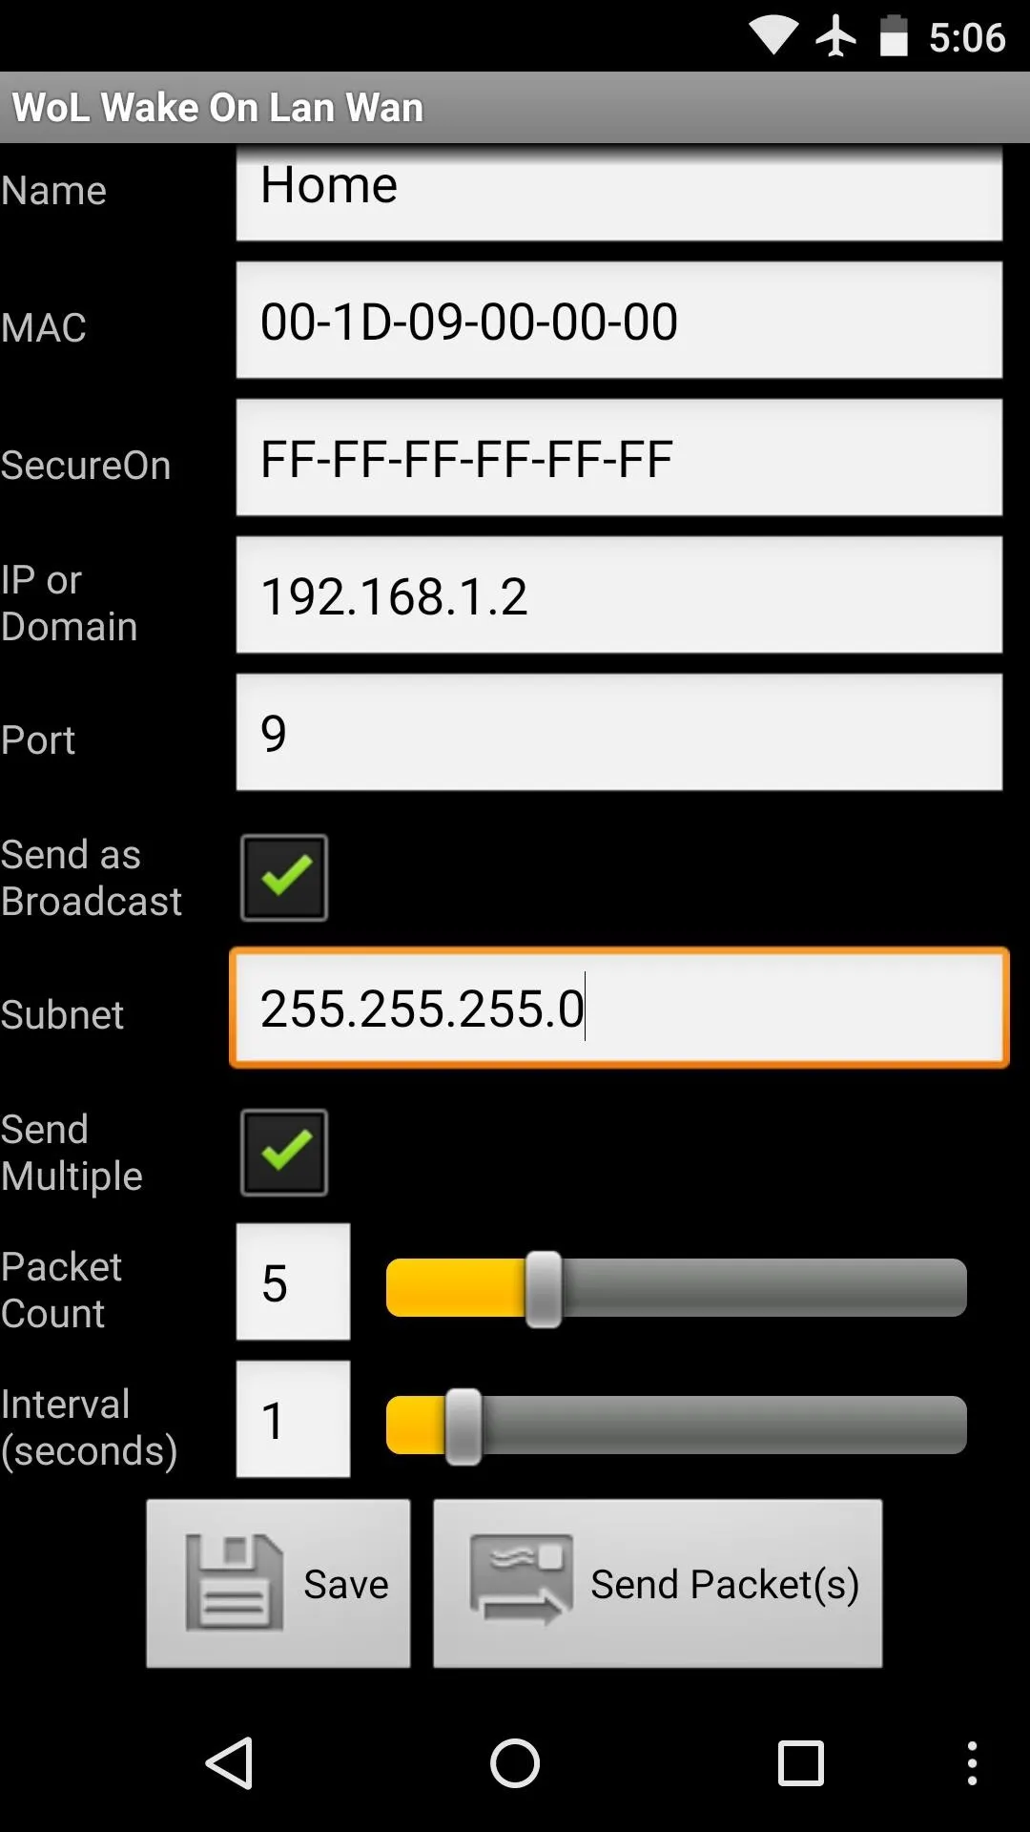Tap the battery status icon
Image resolution: width=1030 pixels, height=1832 pixels.
pyautogui.click(x=894, y=36)
